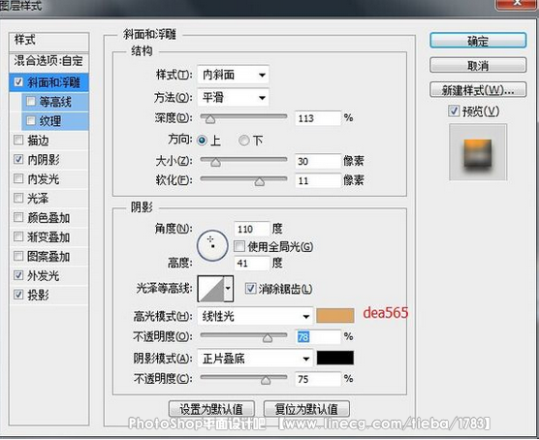The image size is (539, 440).
Task: Click the shadow 不透明度(C) slider handle
Action: pos(266,380)
